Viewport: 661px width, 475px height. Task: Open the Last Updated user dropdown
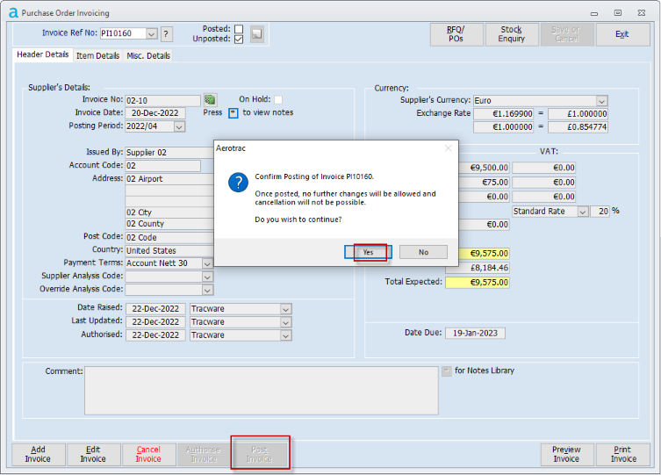(x=285, y=322)
